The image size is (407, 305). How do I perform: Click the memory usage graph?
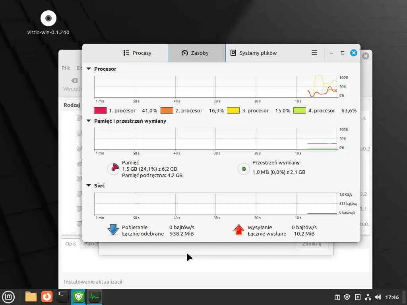[215, 139]
